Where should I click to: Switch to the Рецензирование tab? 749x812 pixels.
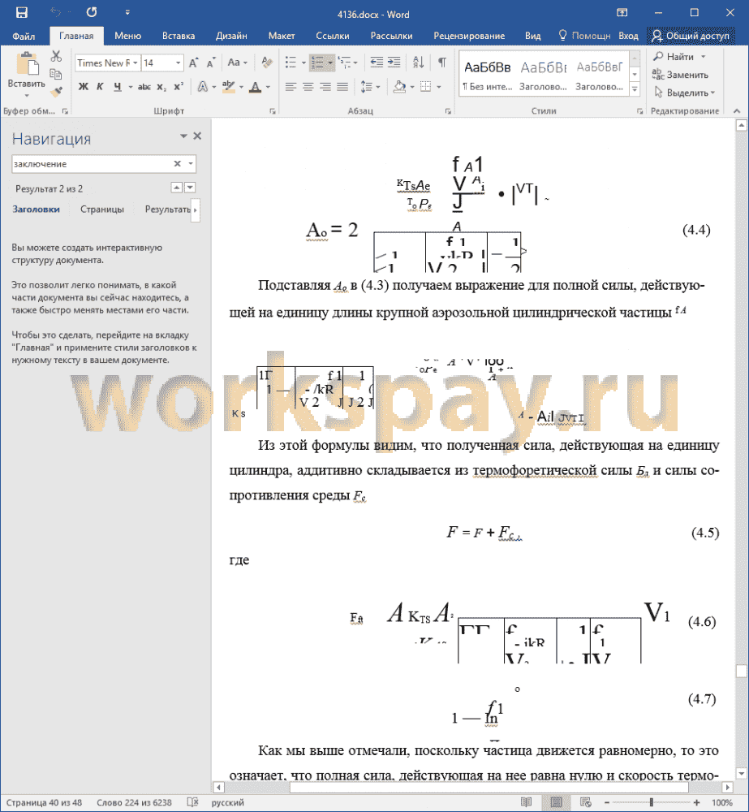click(x=469, y=36)
